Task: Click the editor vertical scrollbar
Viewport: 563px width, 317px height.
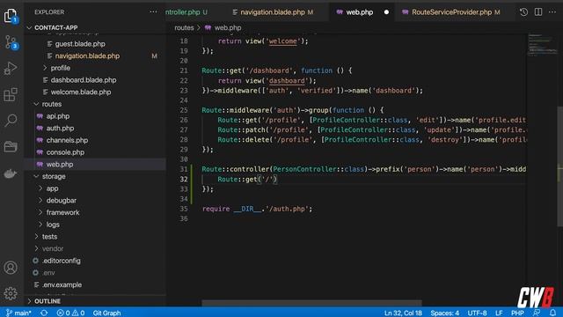Action: pyautogui.click(x=559, y=166)
